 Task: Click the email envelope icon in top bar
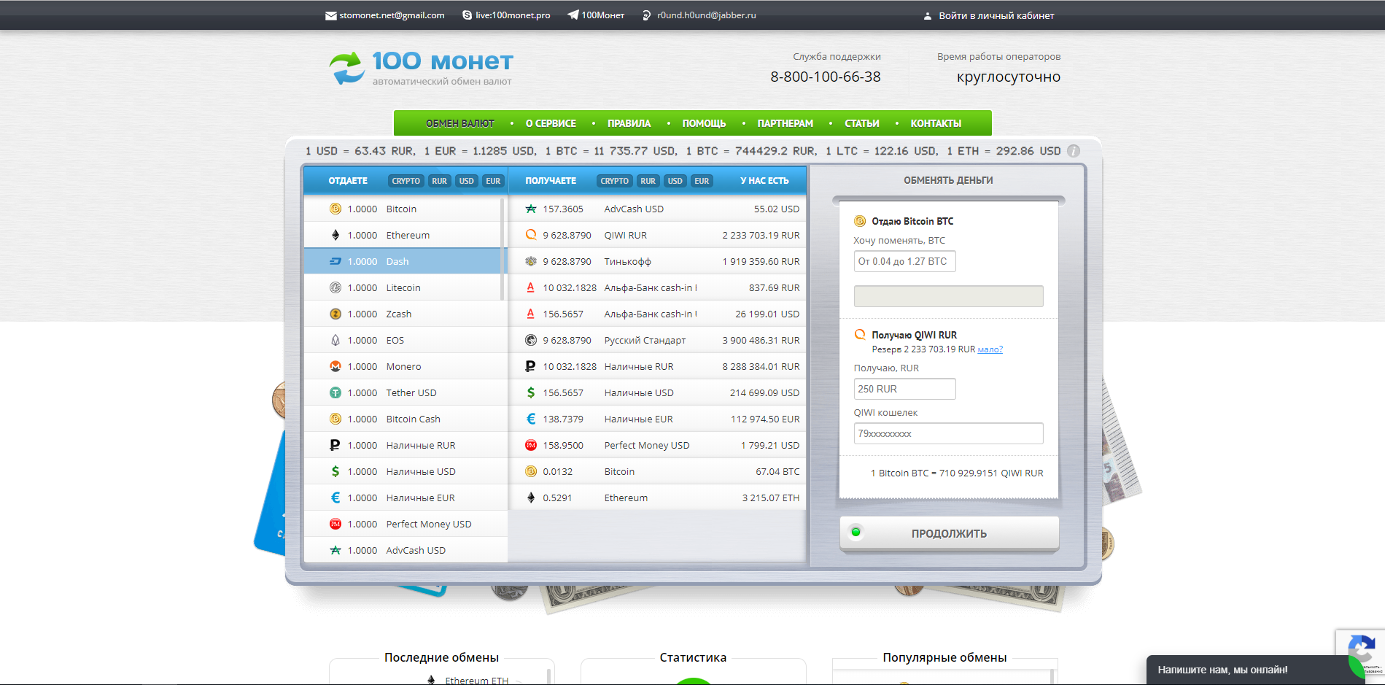331,15
